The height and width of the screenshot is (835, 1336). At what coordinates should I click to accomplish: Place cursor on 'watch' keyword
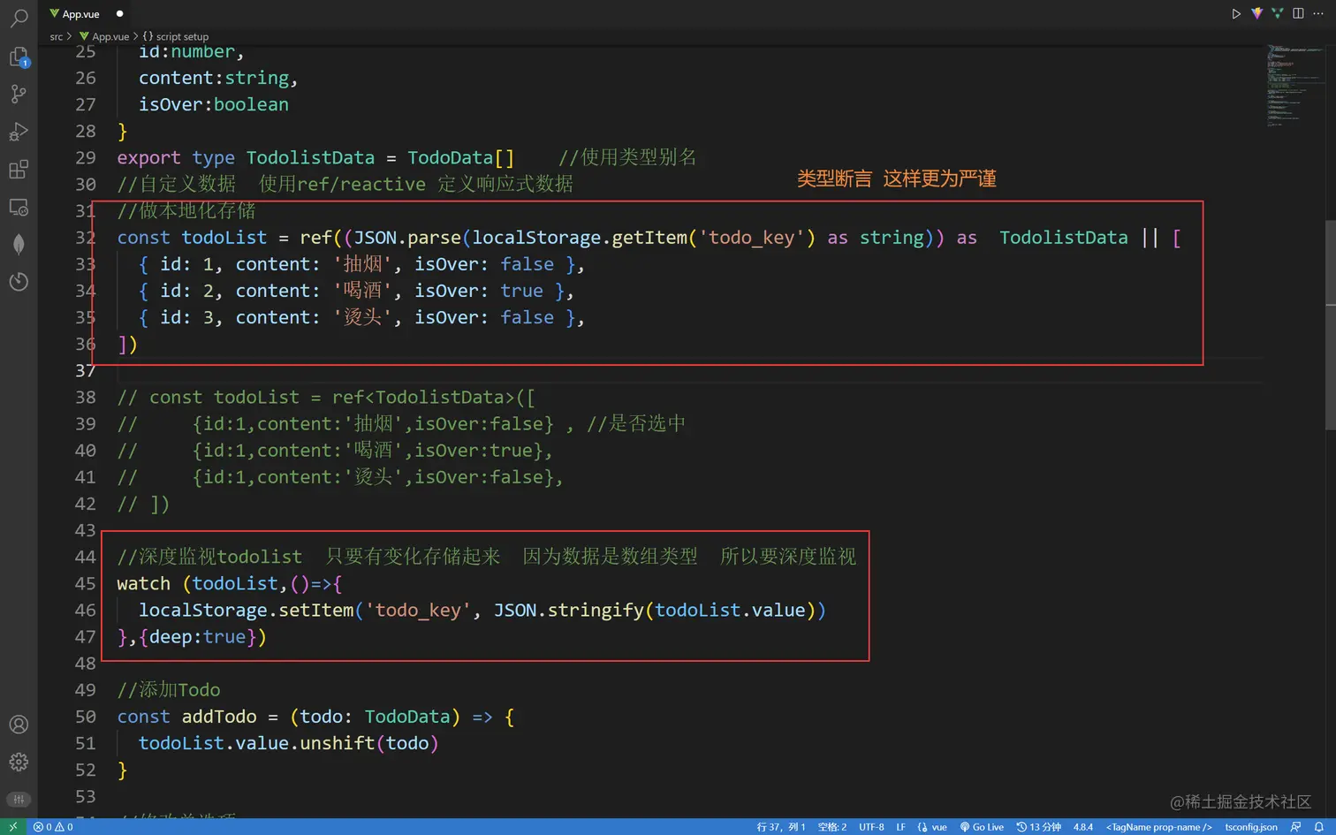[x=143, y=583]
